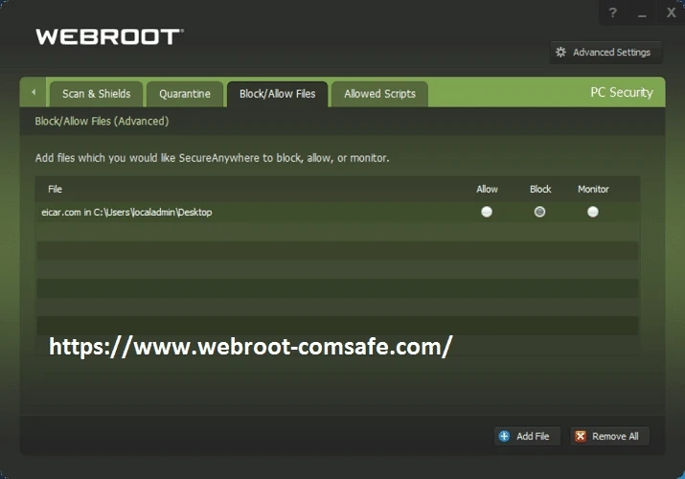Image resolution: width=685 pixels, height=479 pixels.
Task: Click the Block/Allow Files (Advanced) heading
Action: 102,121
